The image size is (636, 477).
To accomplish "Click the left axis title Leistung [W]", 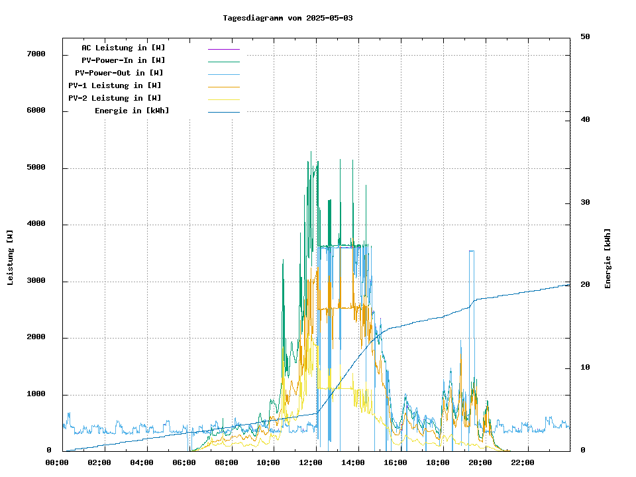I will 11,258.
